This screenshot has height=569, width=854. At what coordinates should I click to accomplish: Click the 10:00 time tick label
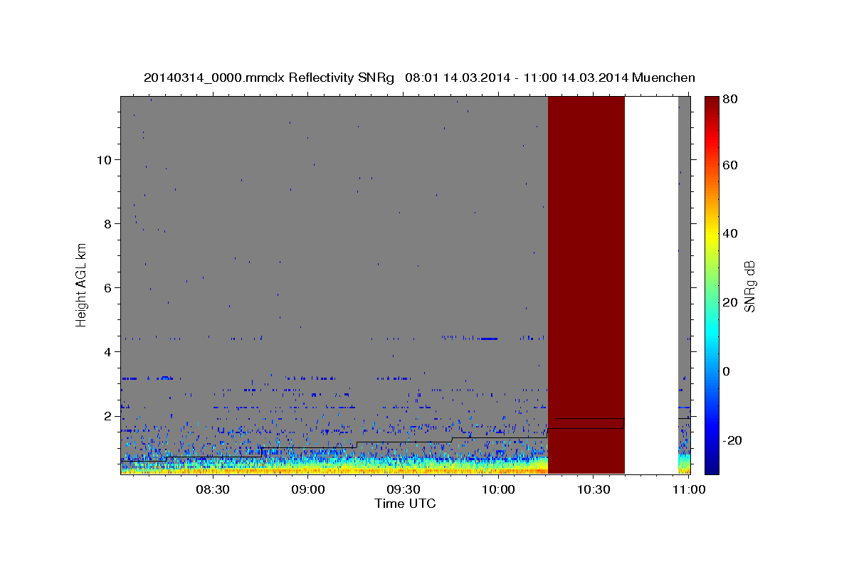[x=499, y=490]
